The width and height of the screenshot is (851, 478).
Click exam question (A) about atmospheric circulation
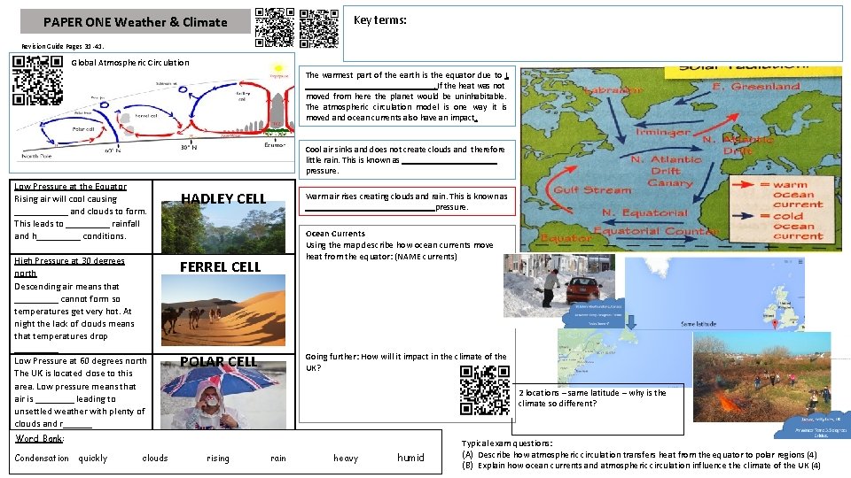pyautogui.click(x=639, y=455)
